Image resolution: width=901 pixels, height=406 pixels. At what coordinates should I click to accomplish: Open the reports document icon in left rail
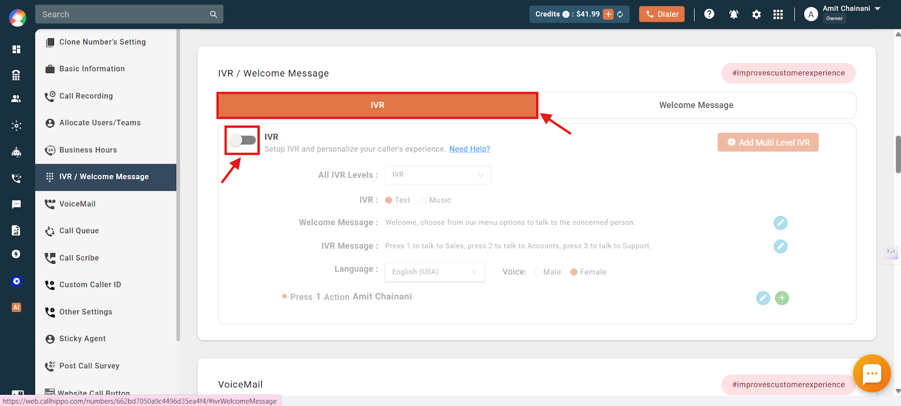[x=16, y=230]
